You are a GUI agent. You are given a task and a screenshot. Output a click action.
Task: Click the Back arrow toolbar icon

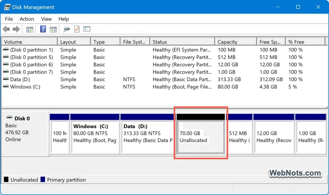(x=6, y=29)
